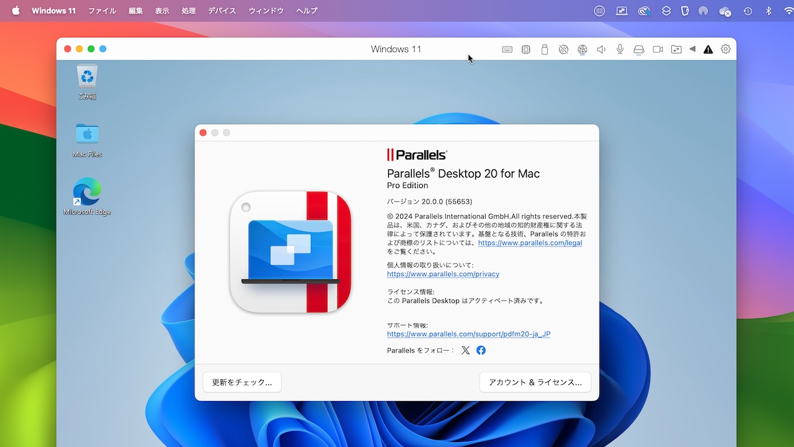Open the ファイル menu
This screenshot has width=794, height=447.
(102, 11)
